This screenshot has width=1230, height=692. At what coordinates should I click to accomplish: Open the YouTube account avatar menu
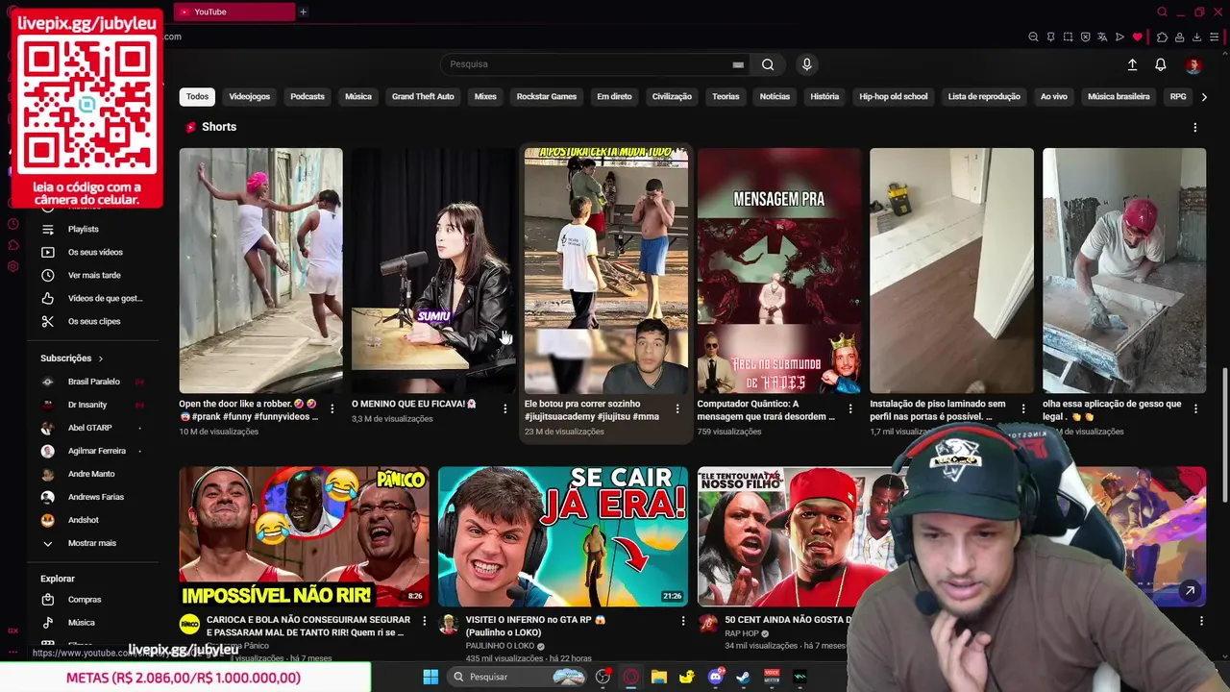[x=1193, y=64]
